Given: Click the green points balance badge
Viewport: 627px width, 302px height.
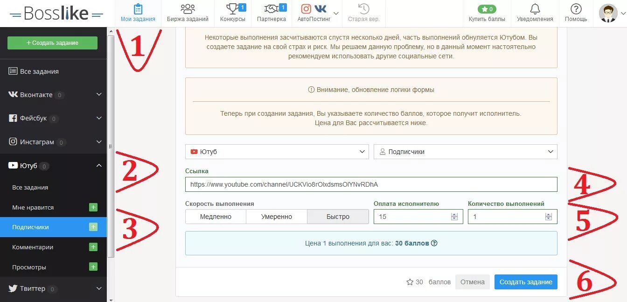Looking at the screenshot, I should (487, 9).
